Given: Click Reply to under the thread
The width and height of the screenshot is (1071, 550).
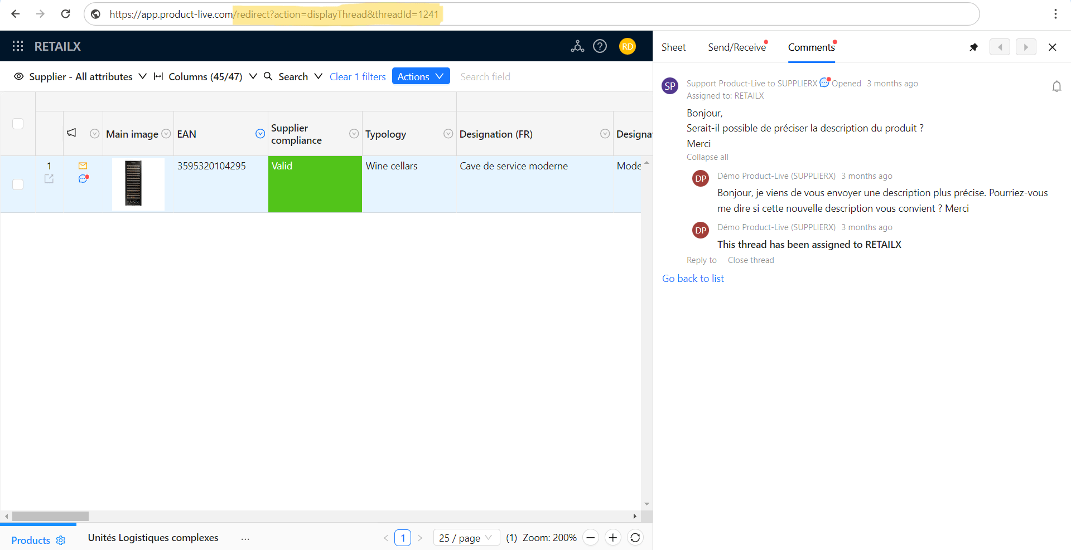Looking at the screenshot, I should tap(701, 260).
